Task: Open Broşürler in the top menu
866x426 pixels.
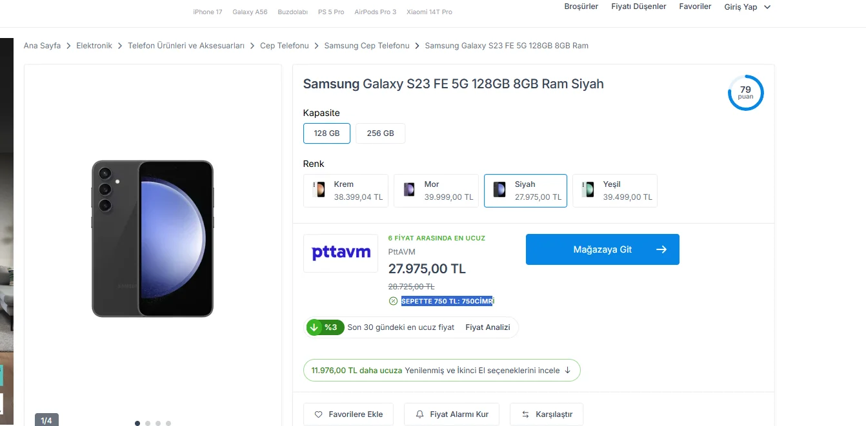Action: click(x=581, y=6)
